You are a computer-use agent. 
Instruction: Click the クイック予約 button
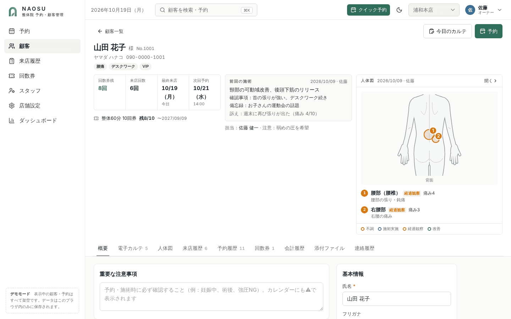pos(368,10)
